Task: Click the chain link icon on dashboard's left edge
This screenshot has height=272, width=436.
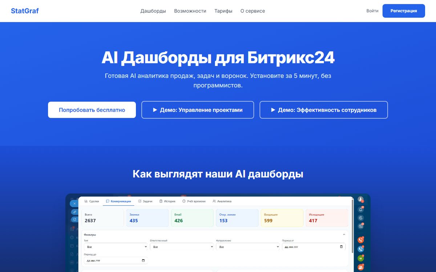Action: tap(74, 211)
